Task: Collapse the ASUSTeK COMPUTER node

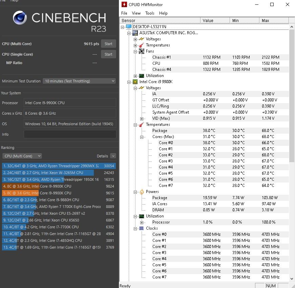Action: [129, 33]
